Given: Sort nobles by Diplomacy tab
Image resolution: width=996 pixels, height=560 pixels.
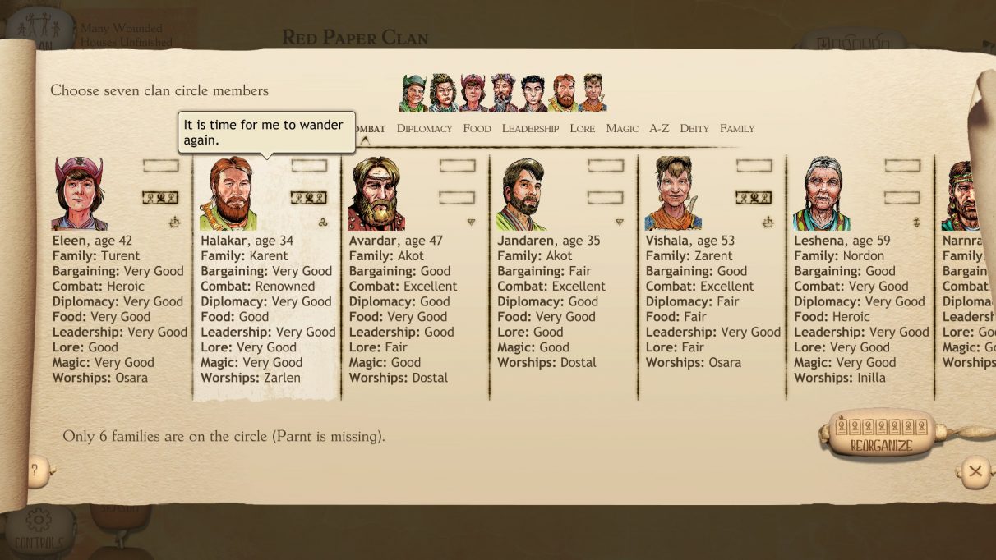Looking at the screenshot, I should point(424,128).
